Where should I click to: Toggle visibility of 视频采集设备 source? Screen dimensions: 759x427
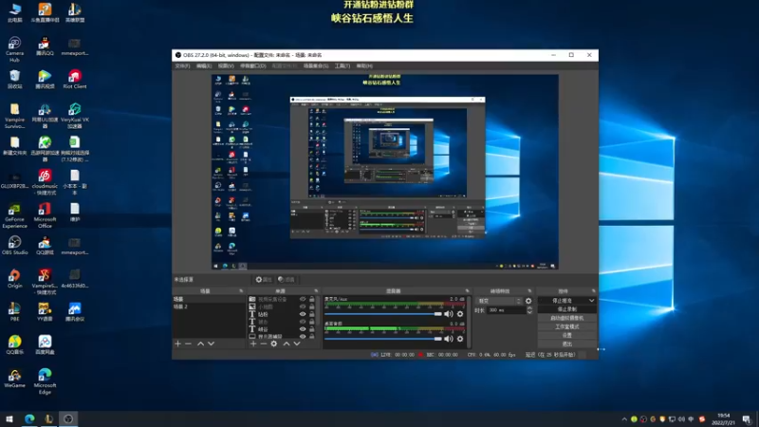(x=303, y=299)
